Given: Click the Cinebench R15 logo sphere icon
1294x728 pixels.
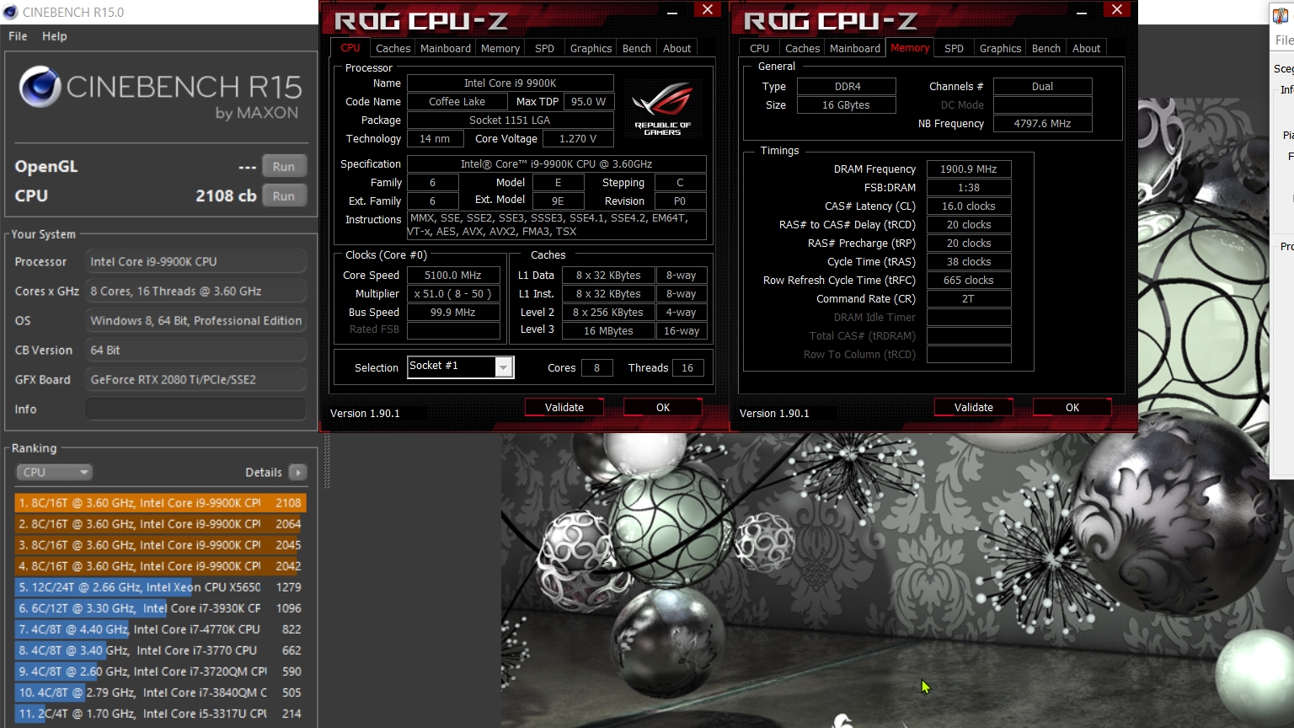Looking at the screenshot, I should pos(40,87).
